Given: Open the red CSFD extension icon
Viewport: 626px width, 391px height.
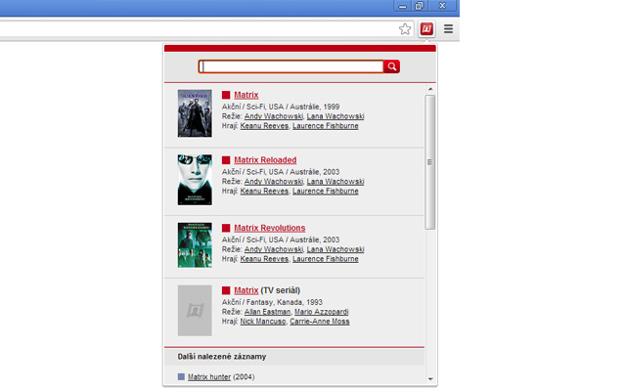Looking at the screenshot, I should click(x=427, y=29).
